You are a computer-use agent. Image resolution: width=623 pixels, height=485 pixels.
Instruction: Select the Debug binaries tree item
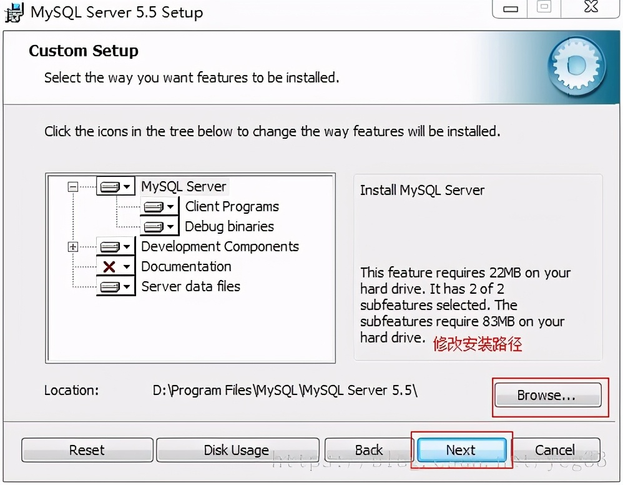tap(229, 226)
